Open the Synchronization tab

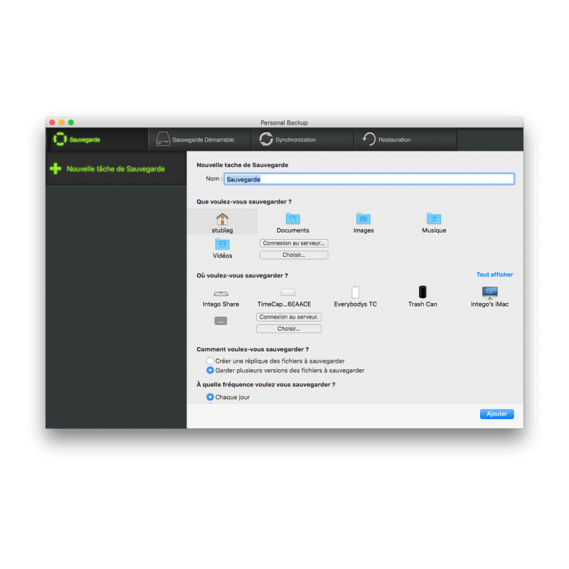point(303,139)
